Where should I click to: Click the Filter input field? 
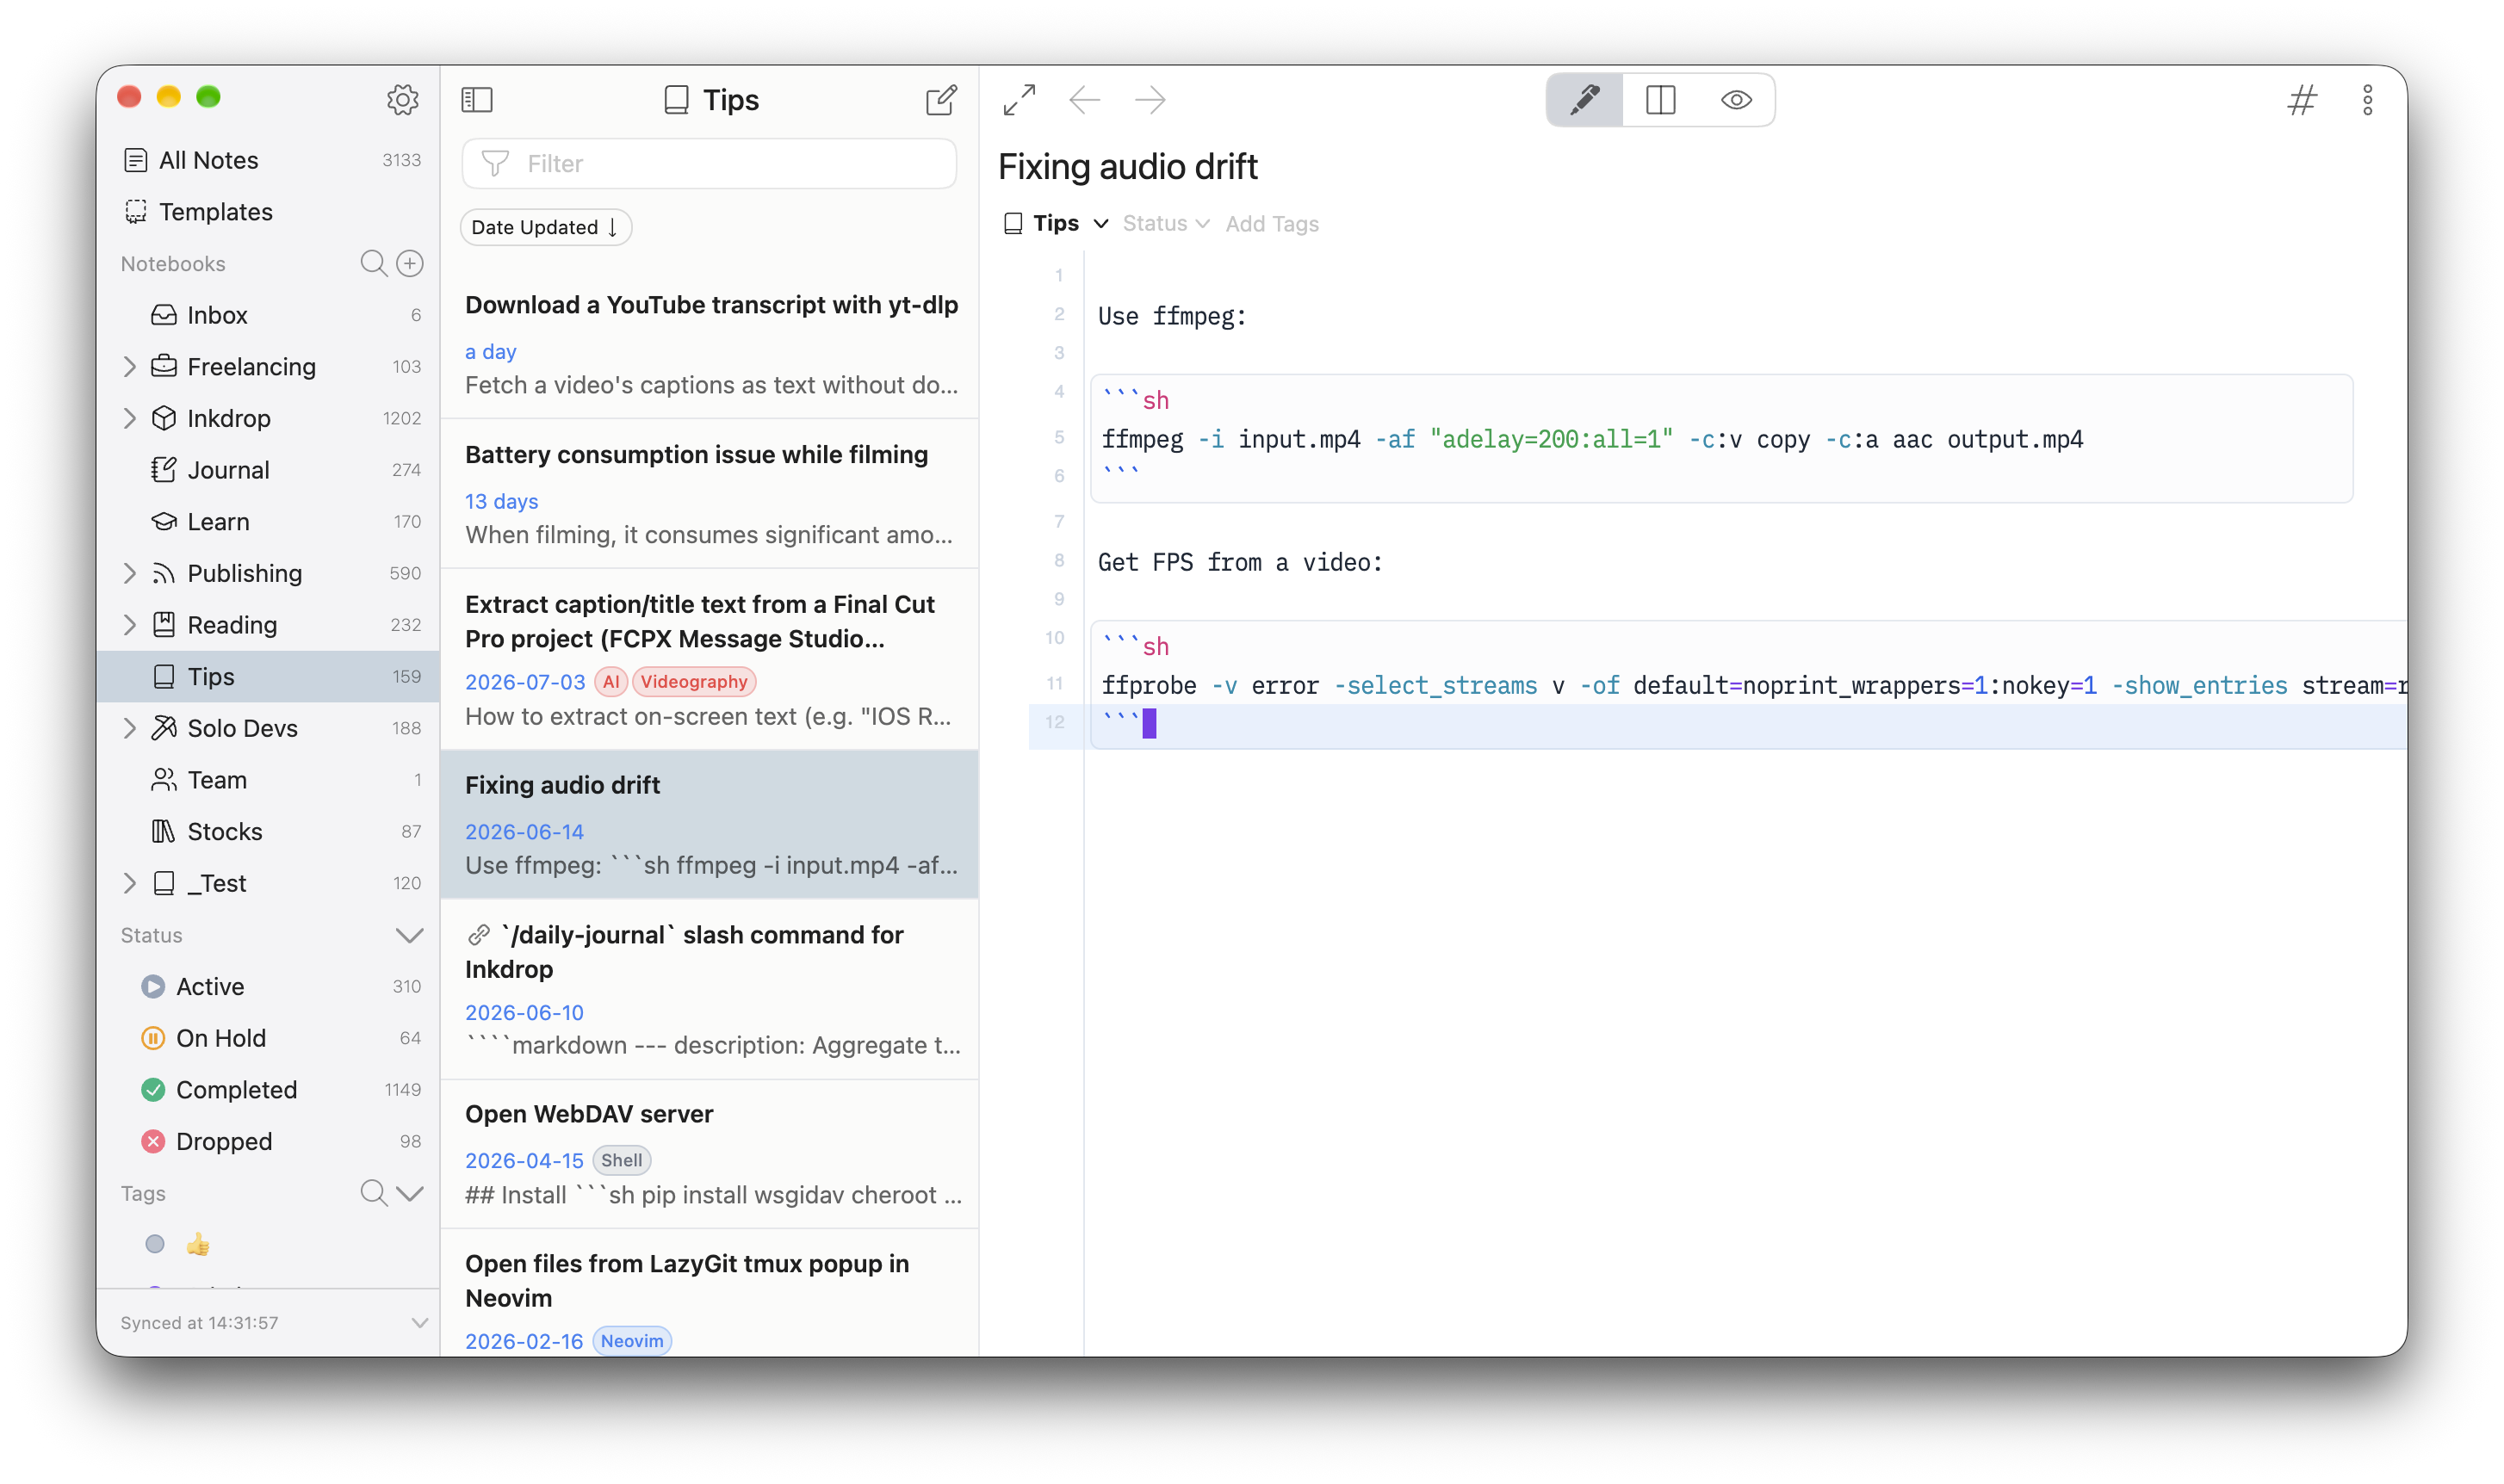709,163
